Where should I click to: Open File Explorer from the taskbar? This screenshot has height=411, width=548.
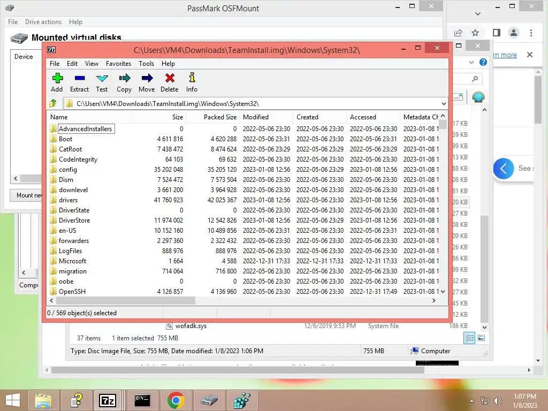point(43,400)
